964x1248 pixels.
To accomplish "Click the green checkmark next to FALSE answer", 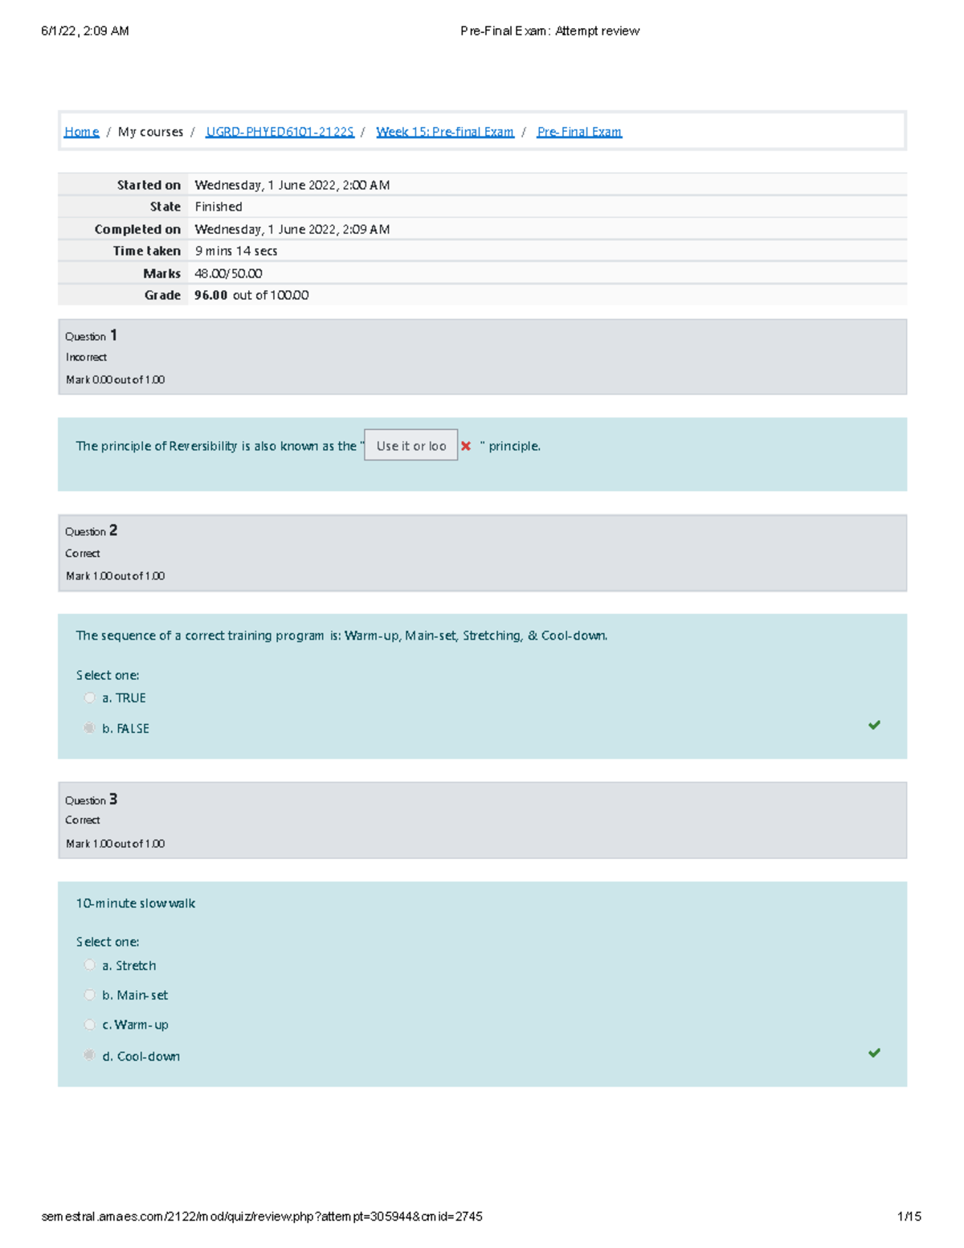I will (875, 725).
